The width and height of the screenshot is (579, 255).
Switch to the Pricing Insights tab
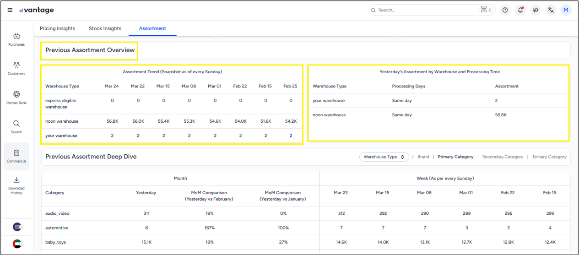57,28
